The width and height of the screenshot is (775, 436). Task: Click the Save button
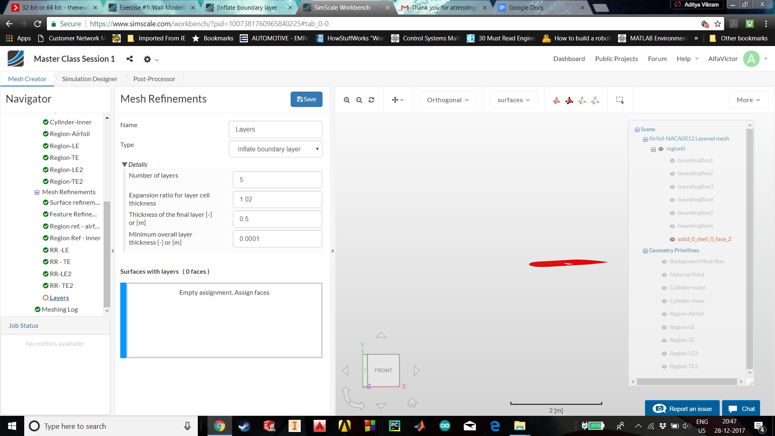coord(306,99)
